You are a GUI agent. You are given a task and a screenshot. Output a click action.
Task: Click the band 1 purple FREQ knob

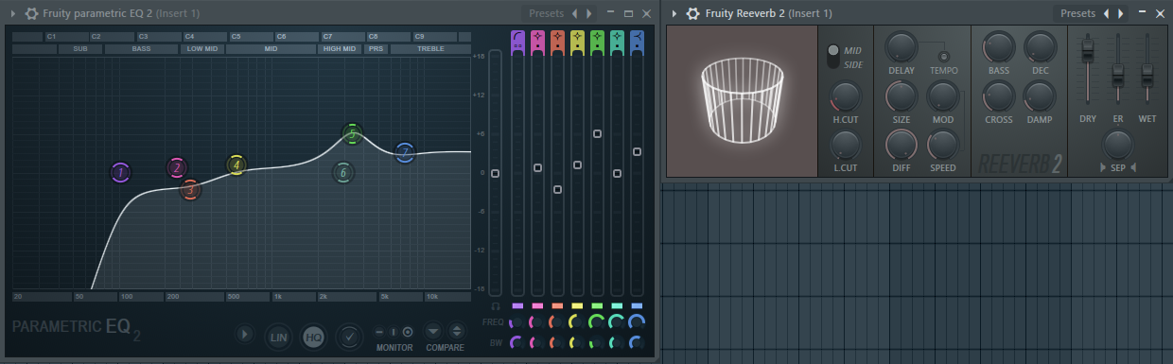pos(517,322)
